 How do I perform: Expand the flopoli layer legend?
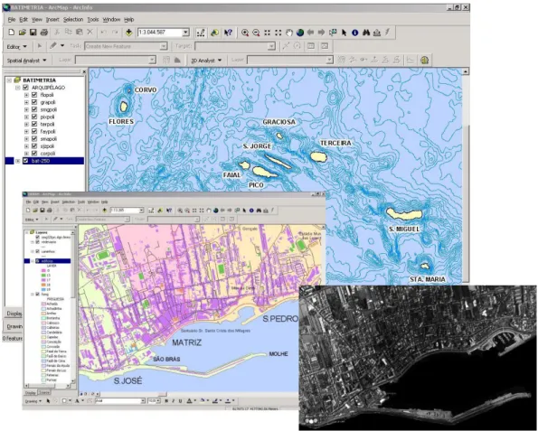click(x=26, y=95)
